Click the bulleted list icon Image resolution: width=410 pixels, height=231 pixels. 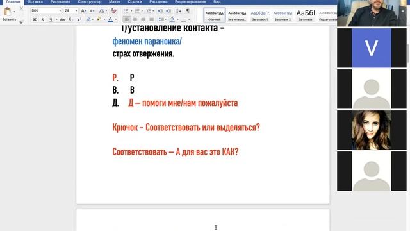coord(126,11)
